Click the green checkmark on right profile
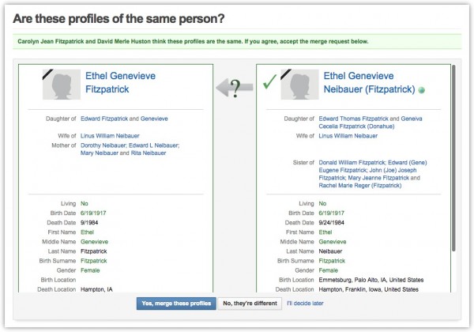 [x=269, y=81]
